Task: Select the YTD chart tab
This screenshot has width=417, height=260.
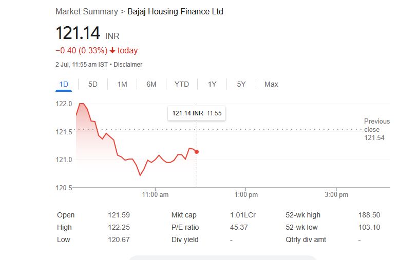Action: (181, 84)
